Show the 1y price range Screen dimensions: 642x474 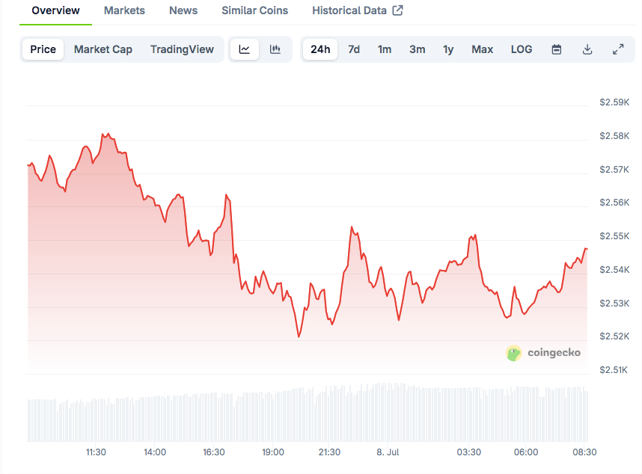[448, 49]
